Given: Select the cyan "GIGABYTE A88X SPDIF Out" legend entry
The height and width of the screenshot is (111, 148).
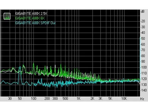Looking at the screenshot, I should point(36,23).
